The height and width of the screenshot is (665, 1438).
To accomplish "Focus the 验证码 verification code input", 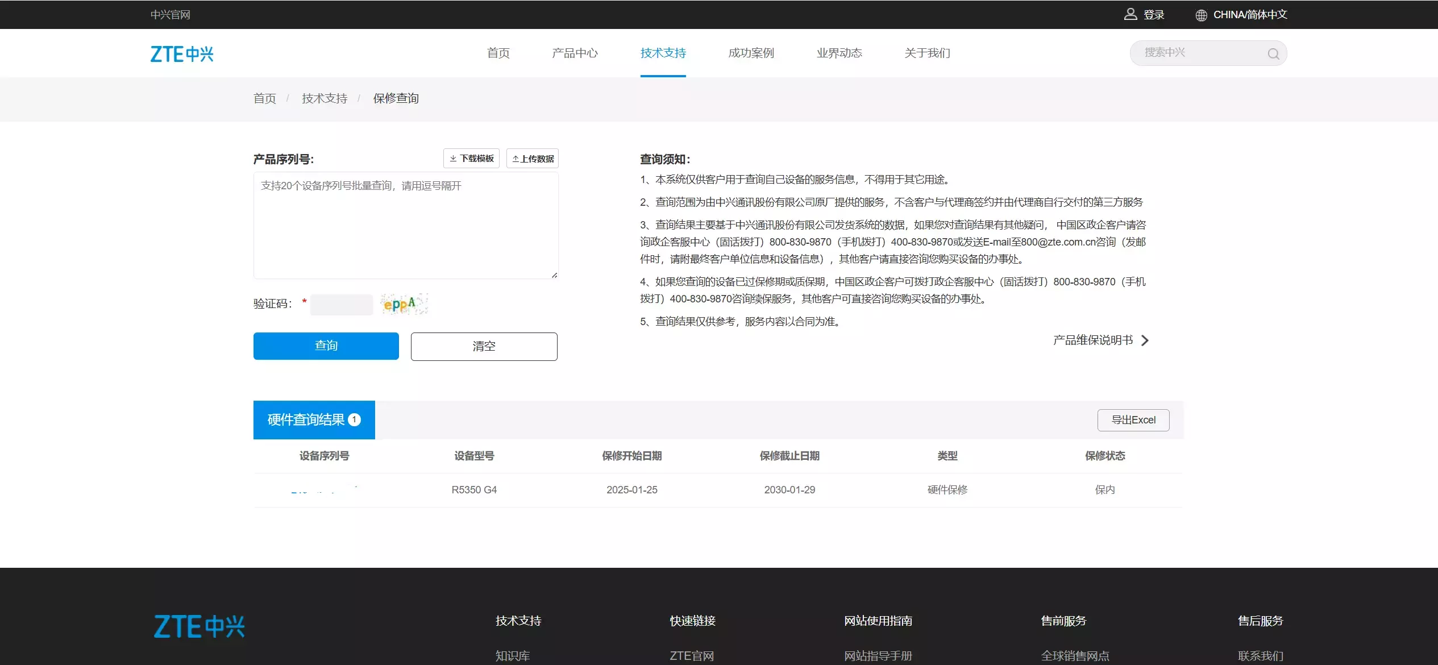I will tap(342, 305).
